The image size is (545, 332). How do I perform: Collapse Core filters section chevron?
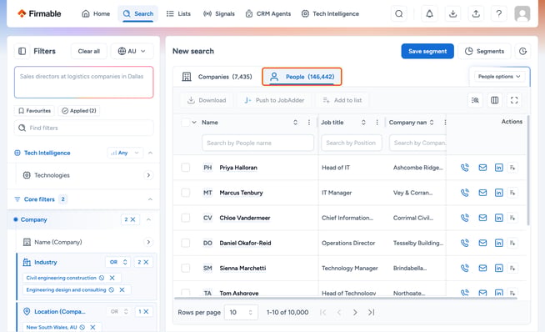150,199
